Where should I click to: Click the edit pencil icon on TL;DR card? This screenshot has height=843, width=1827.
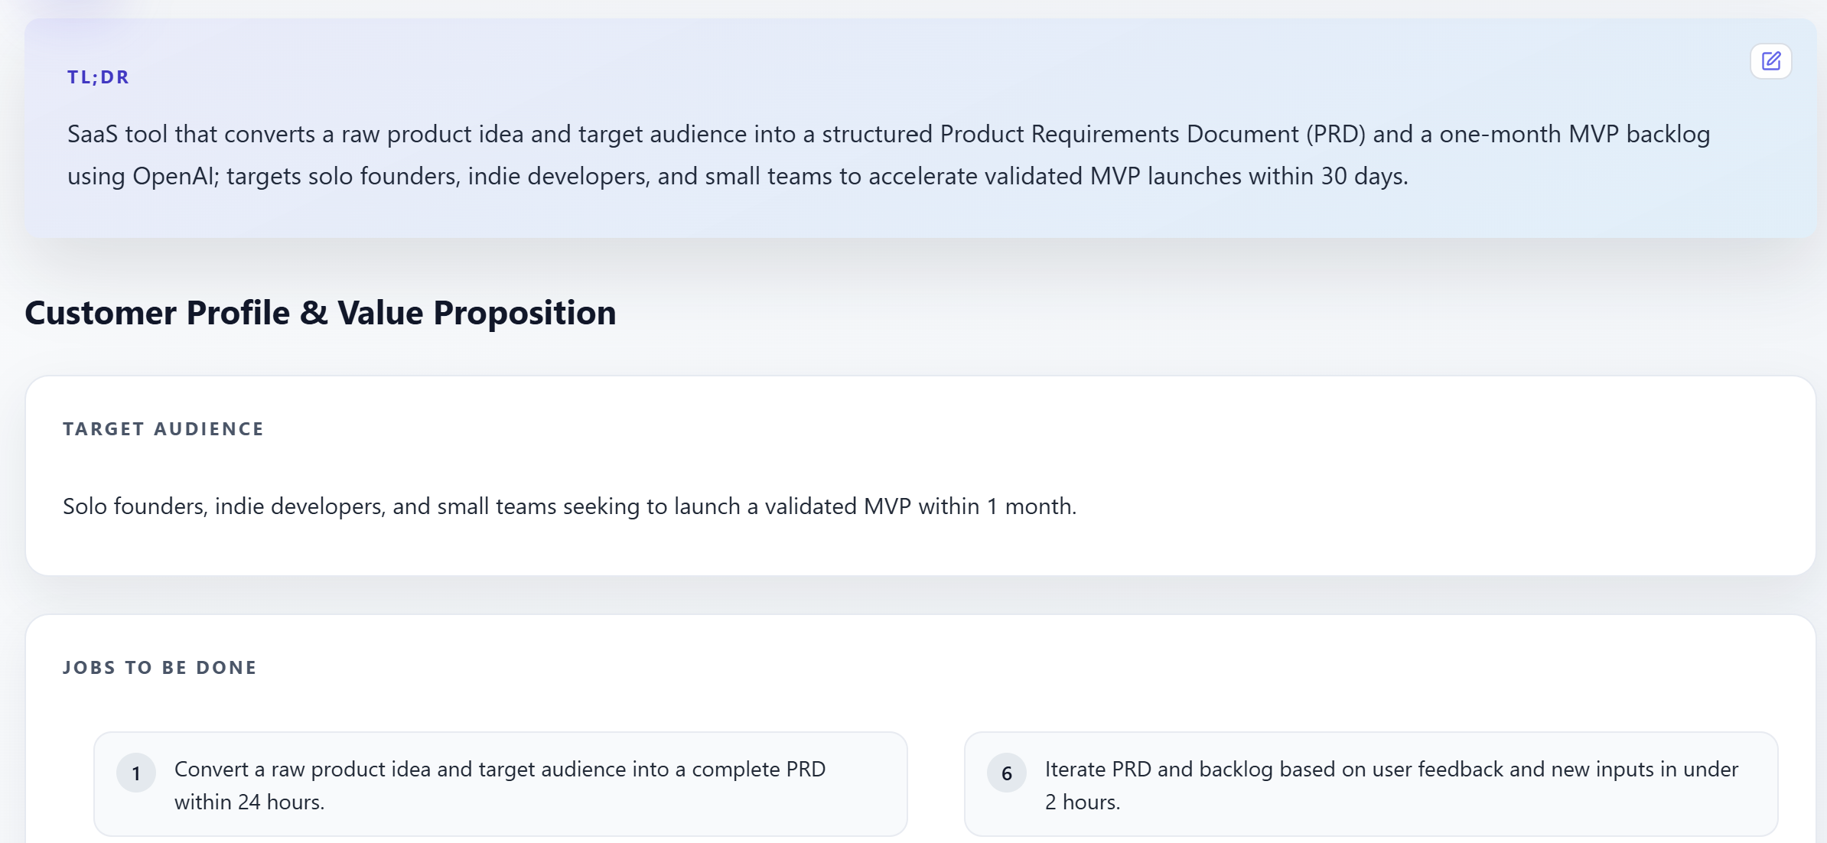(1770, 61)
